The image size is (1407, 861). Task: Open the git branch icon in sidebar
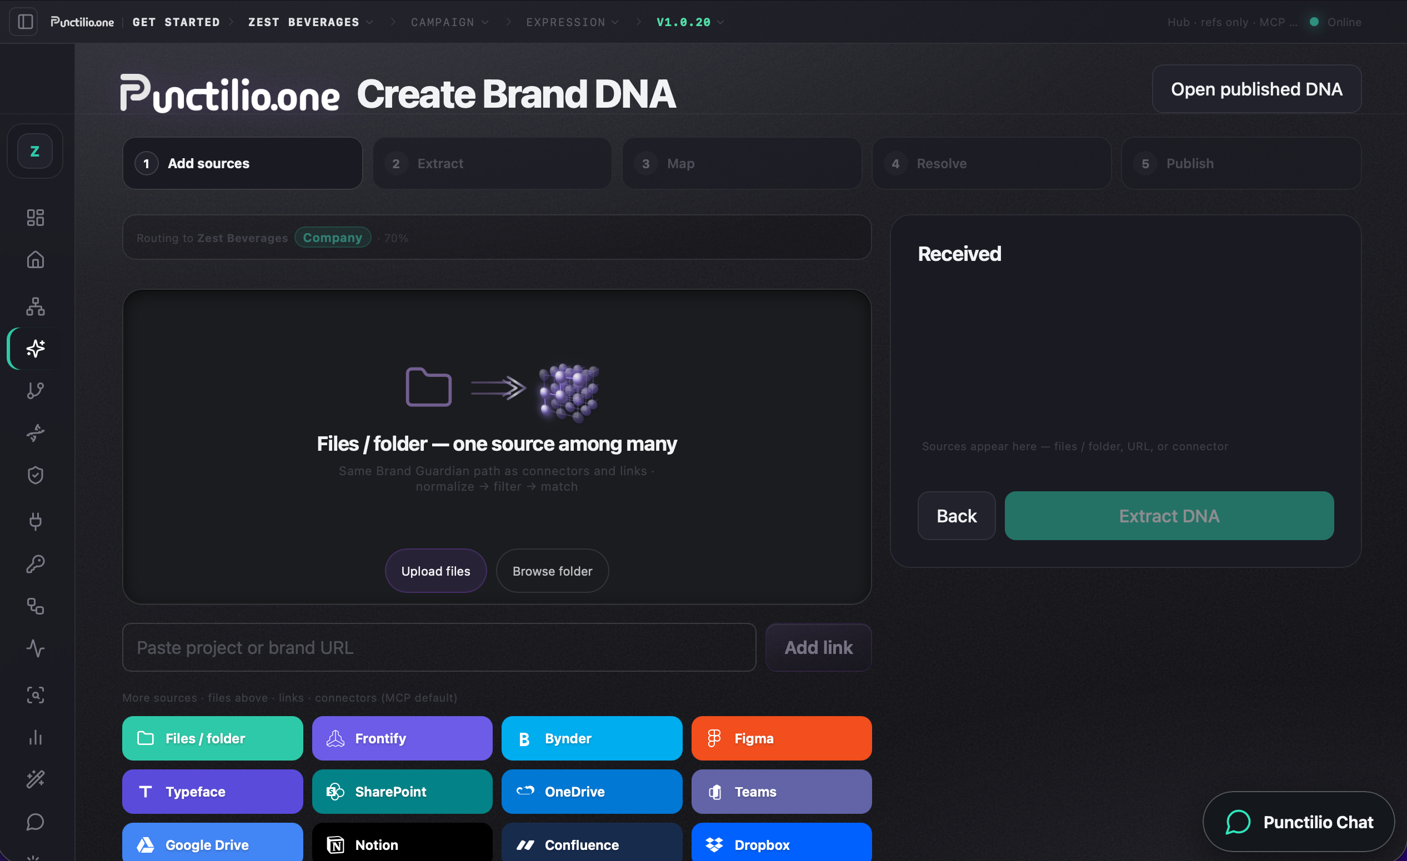pos(36,390)
